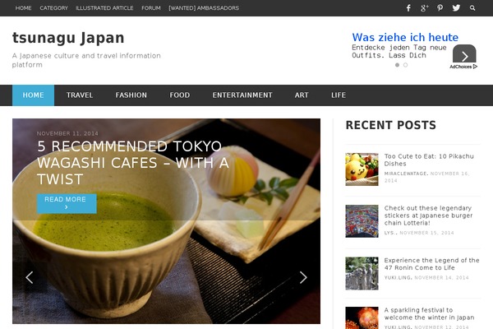
Task: Switch to the TRAVEL tab
Action: [x=80, y=95]
